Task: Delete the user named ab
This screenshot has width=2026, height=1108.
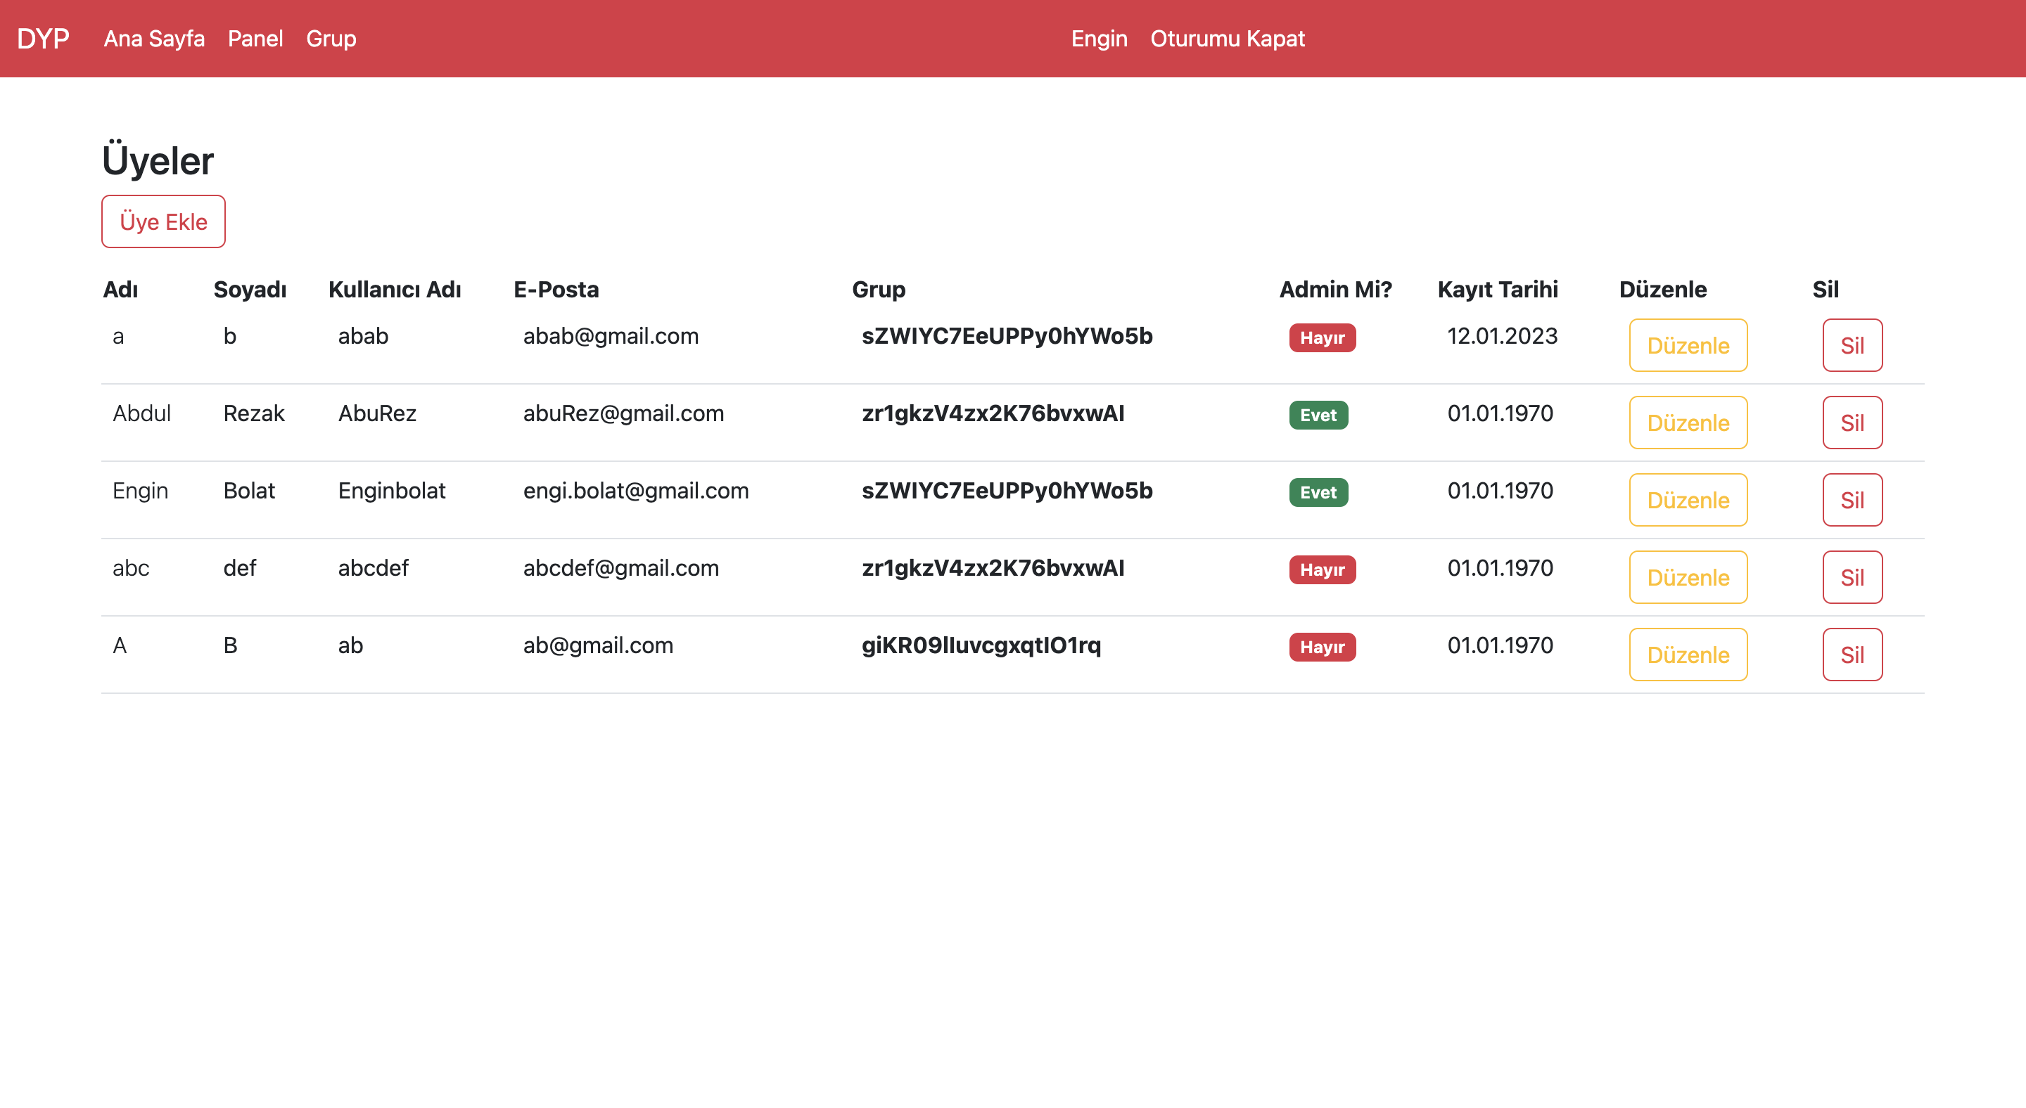Action: (x=1852, y=655)
